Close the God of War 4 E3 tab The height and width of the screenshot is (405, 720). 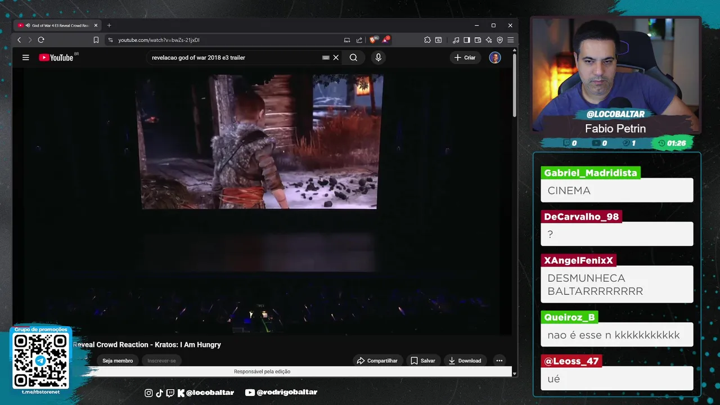[96, 25]
